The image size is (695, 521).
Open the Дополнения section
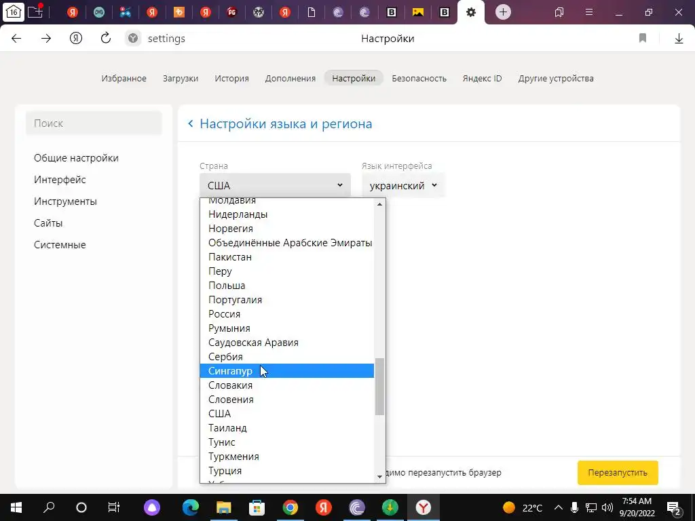point(290,79)
